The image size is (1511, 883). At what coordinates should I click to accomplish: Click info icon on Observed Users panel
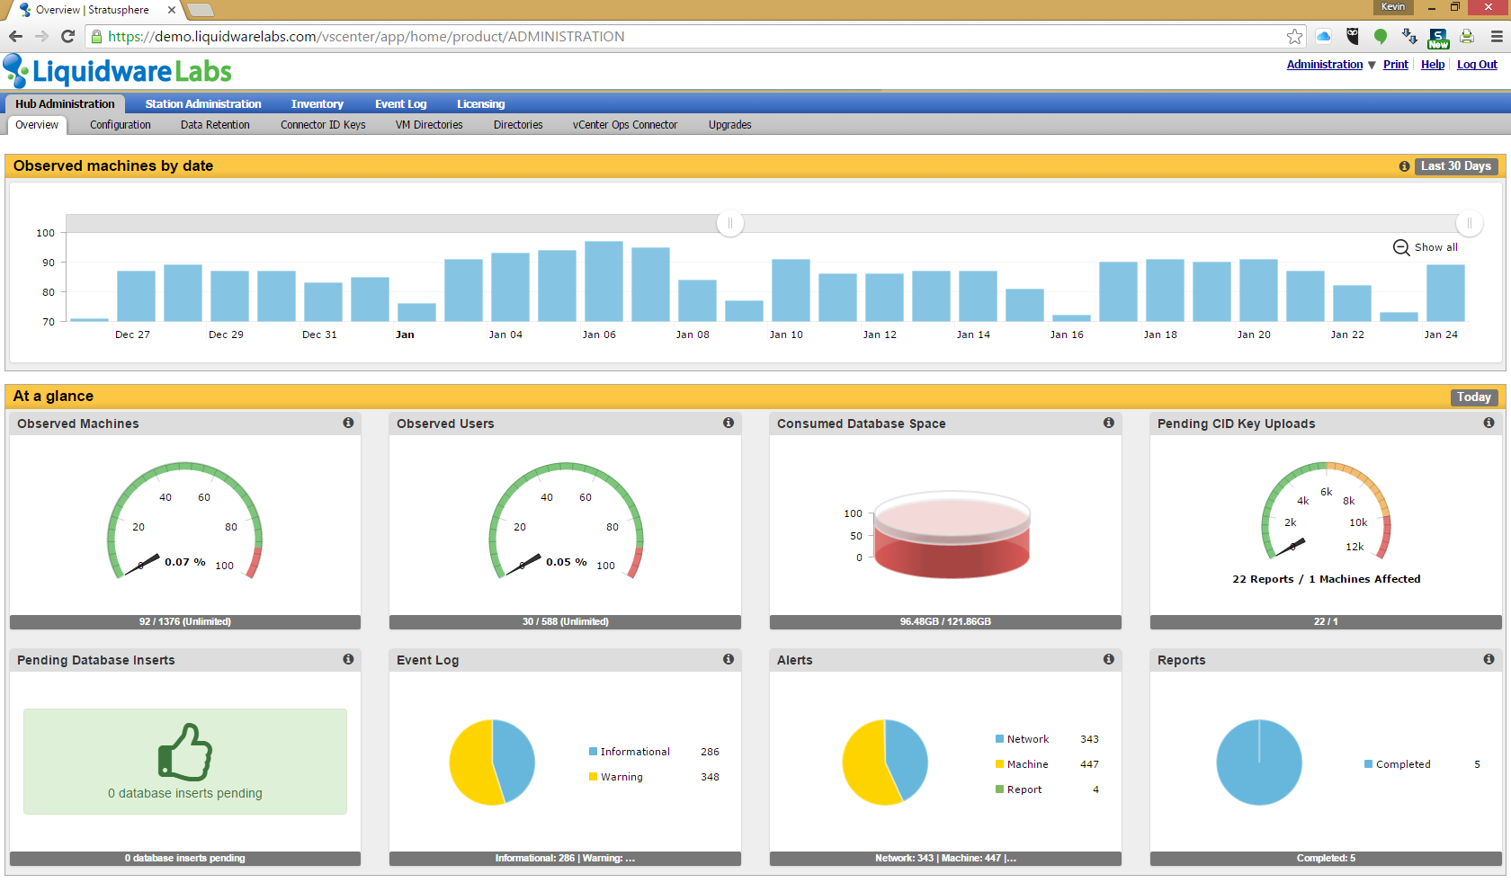[729, 423]
